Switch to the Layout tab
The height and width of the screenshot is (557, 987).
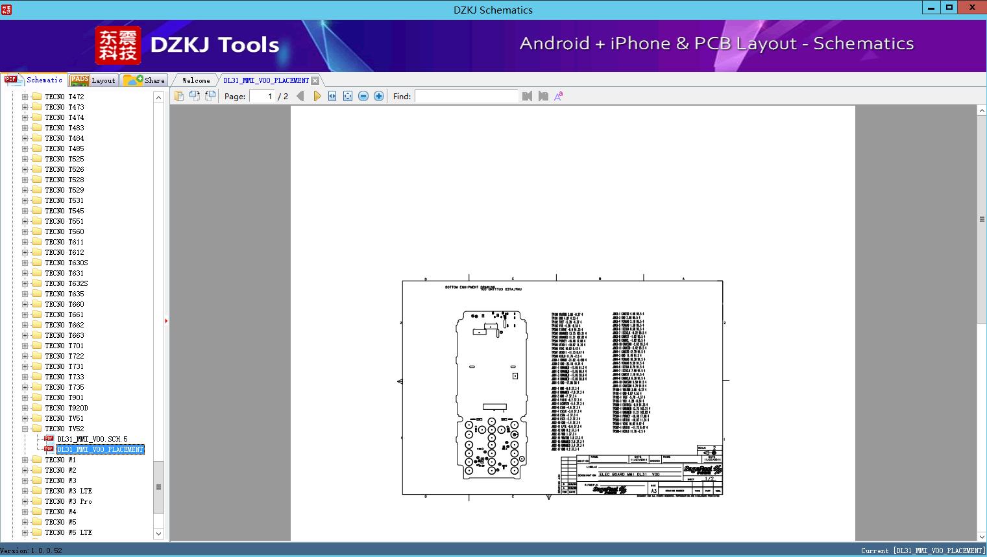93,80
